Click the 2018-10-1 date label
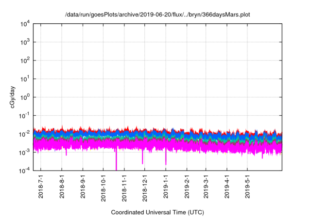This screenshot has height=217, width=311. pos(103,188)
